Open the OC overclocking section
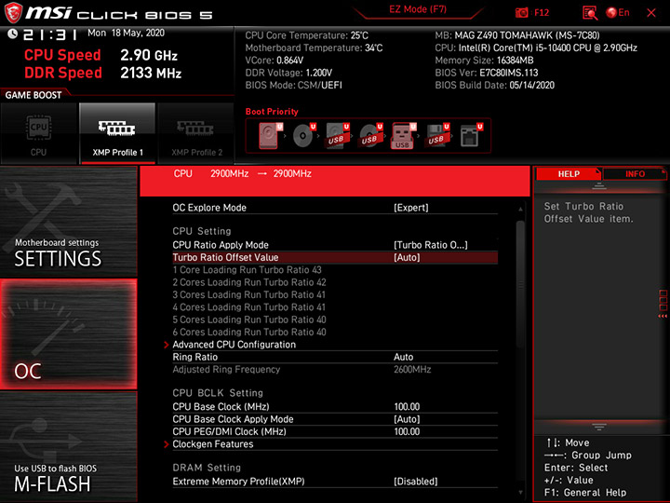670x503 pixels. [68, 334]
